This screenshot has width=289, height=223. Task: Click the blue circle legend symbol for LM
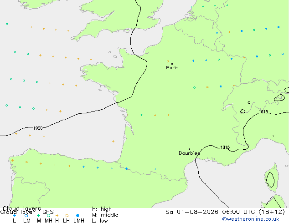pyautogui.click(x=26, y=215)
